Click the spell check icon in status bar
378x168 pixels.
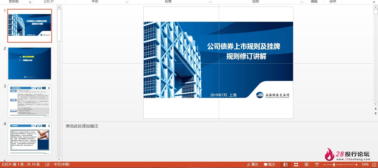(47, 164)
